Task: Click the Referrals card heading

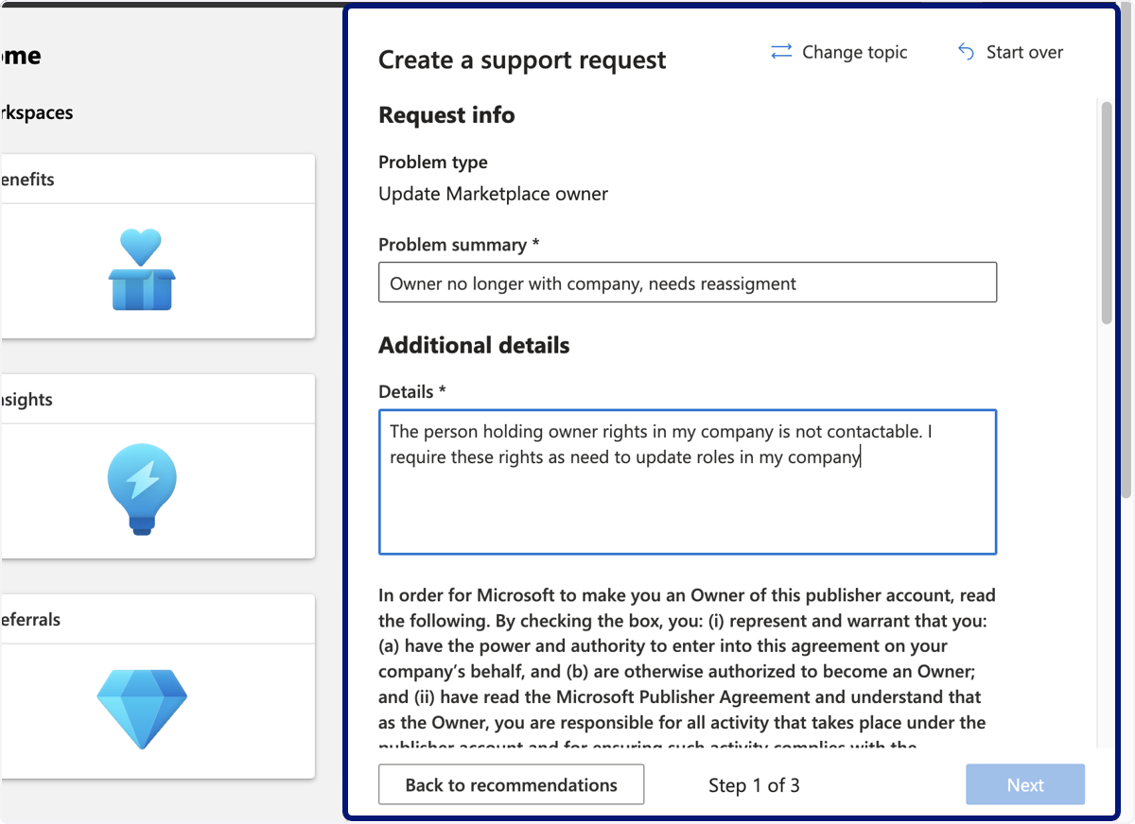Action: coord(30,620)
